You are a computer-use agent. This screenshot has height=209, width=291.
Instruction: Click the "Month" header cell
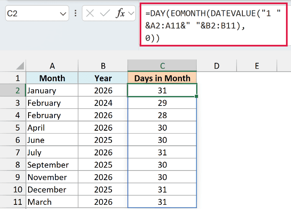[52, 78]
